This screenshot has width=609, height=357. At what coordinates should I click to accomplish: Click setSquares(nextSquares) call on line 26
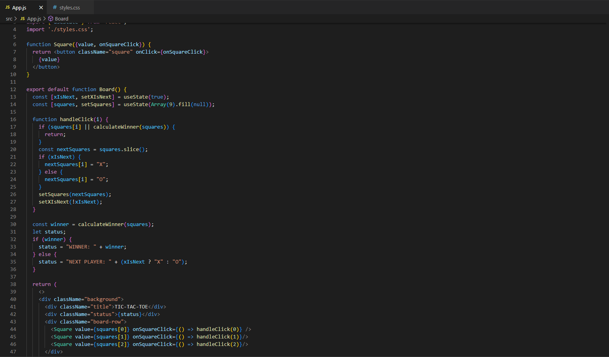coord(73,194)
